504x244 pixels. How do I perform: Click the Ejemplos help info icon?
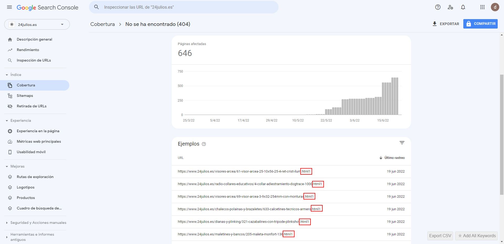tap(204, 144)
